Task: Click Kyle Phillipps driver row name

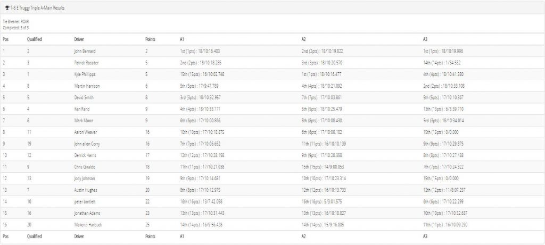Action: (85, 74)
